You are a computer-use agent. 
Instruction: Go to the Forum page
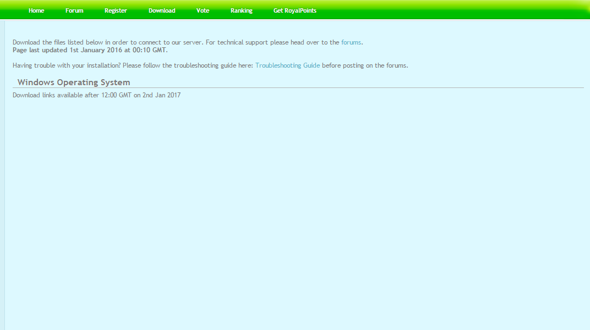click(74, 10)
